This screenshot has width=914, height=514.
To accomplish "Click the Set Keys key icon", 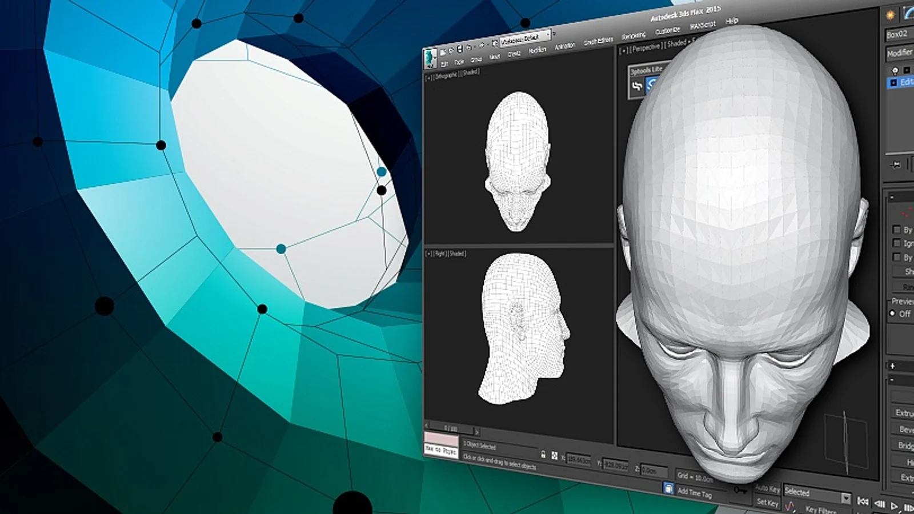I will [x=740, y=491].
